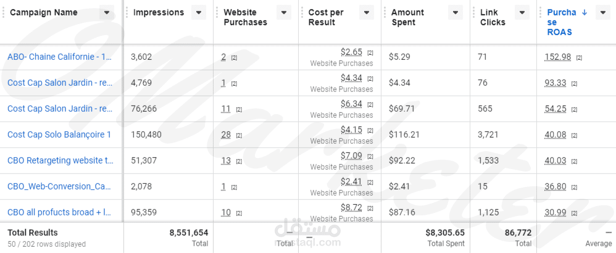Click the footnote icon next to $7.09 cost
The height and width of the screenshot is (253, 616).
pyautogui.click(x=370, y=156)
